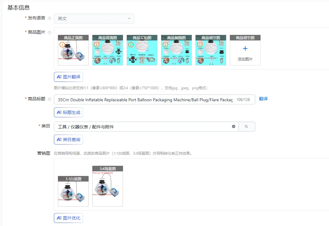This screenshot has height=226, width=329.
Task: Select the 商品侧面图 thumbnail
Action: click(x=177, y=50)
